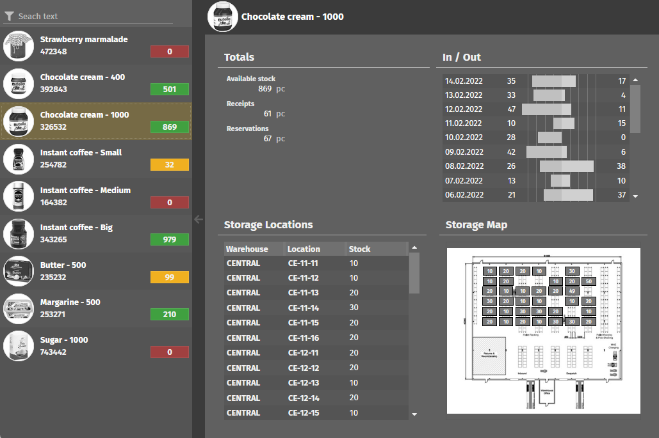Screen dimensions: 659x438
Task: Click the Instant coffee - Big product image
Action: click(19, 234)
